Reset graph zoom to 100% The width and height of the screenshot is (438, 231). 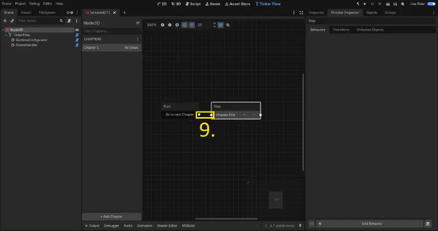(x=170, y=25)
